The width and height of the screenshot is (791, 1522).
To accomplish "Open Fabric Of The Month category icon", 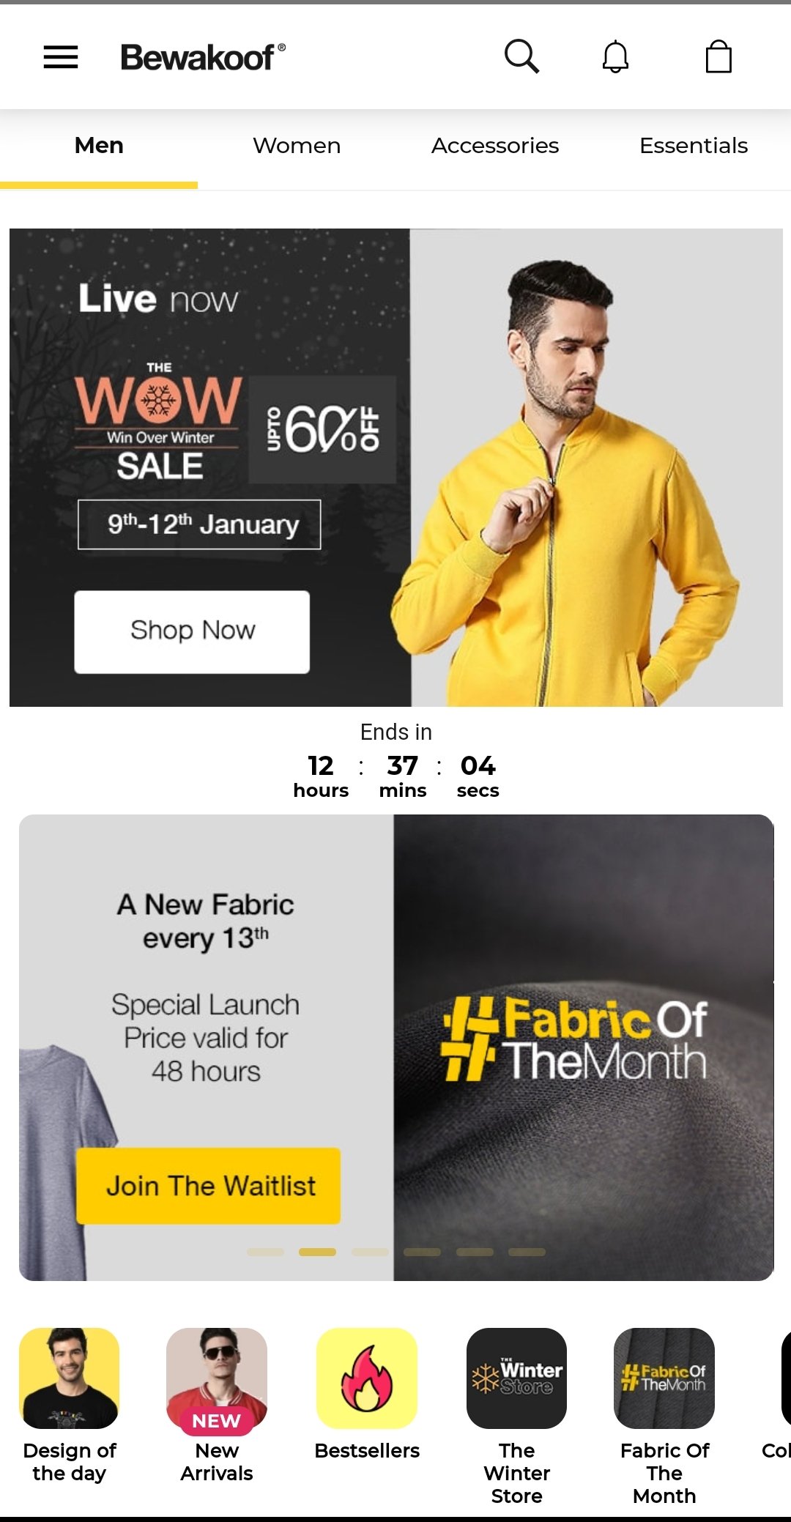I will coord(664,1378).
